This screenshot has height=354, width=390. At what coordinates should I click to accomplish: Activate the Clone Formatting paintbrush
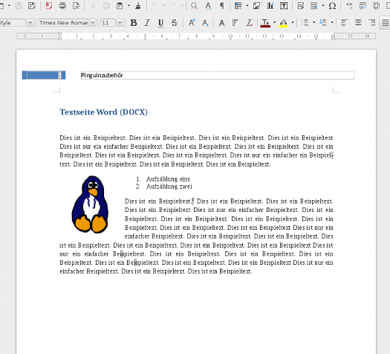tap(138, 5)
